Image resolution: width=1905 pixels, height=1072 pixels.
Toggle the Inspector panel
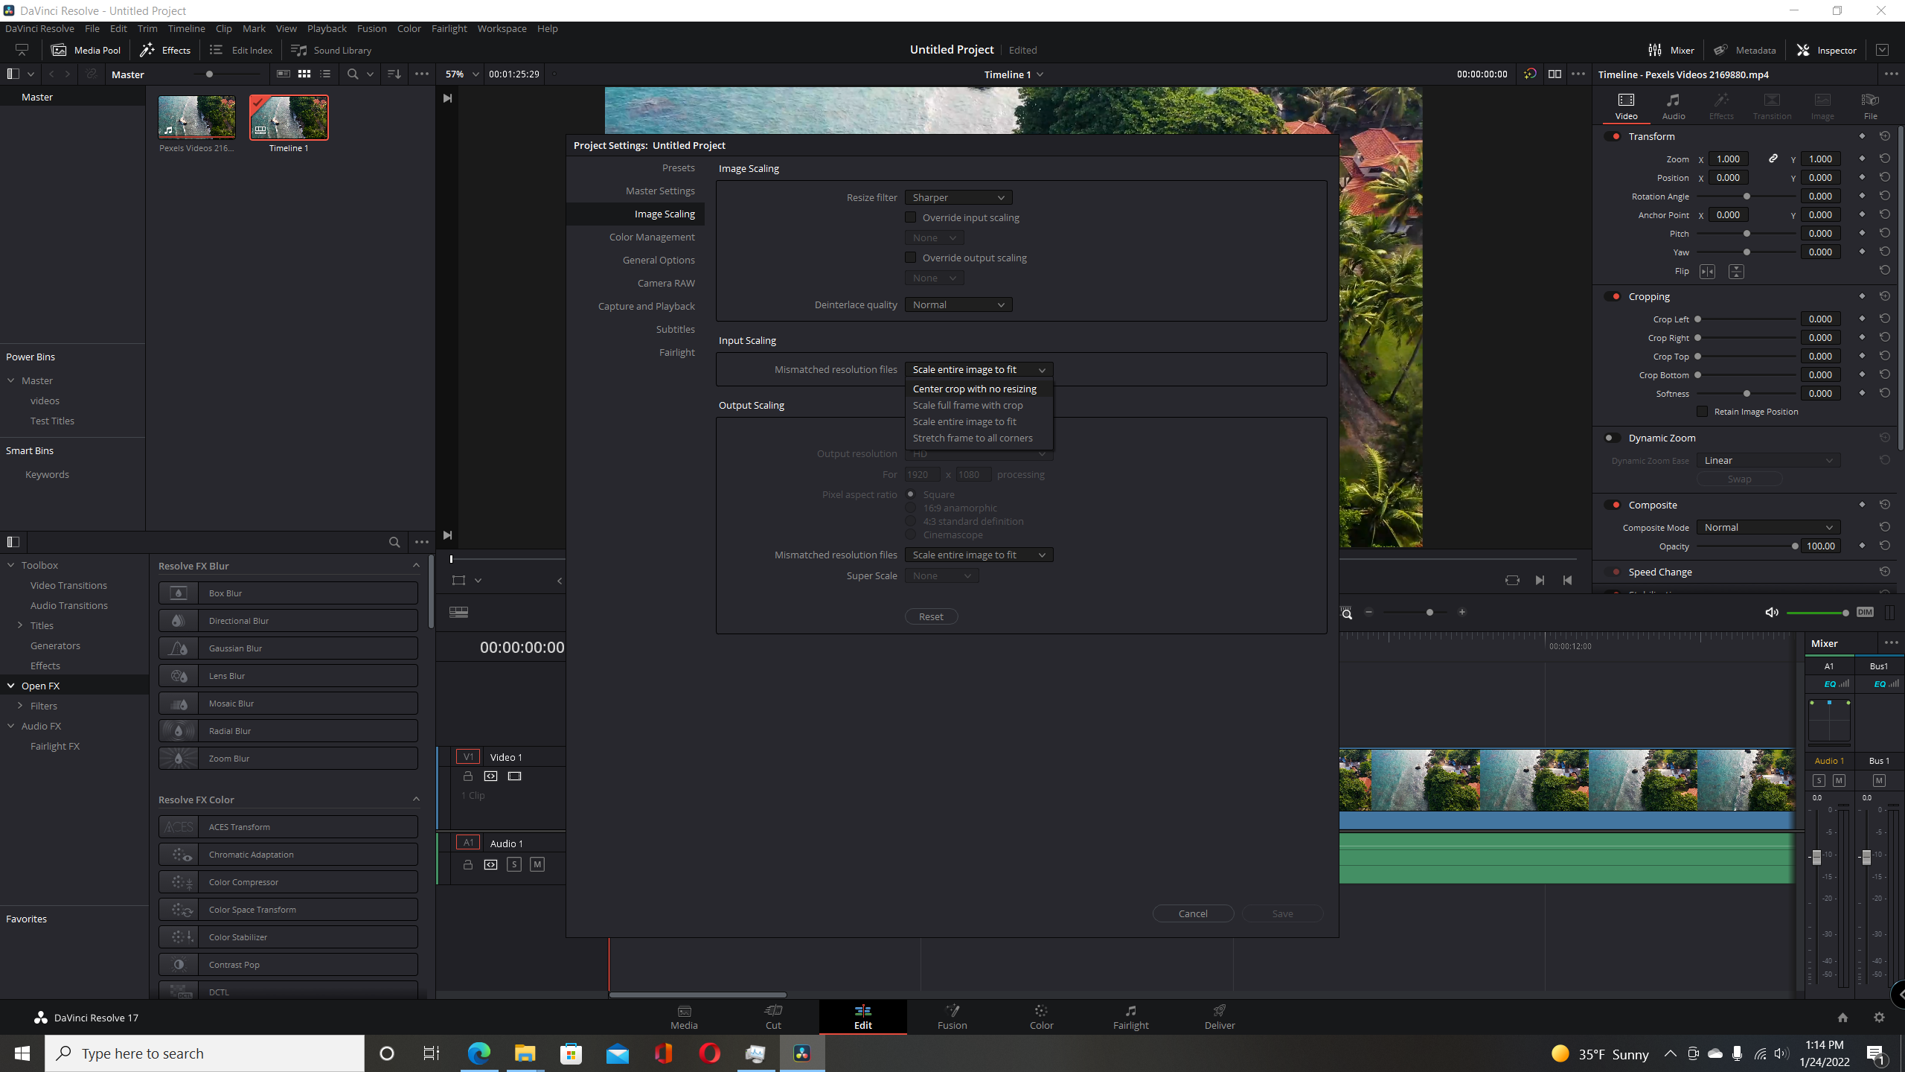point(1827,50)
